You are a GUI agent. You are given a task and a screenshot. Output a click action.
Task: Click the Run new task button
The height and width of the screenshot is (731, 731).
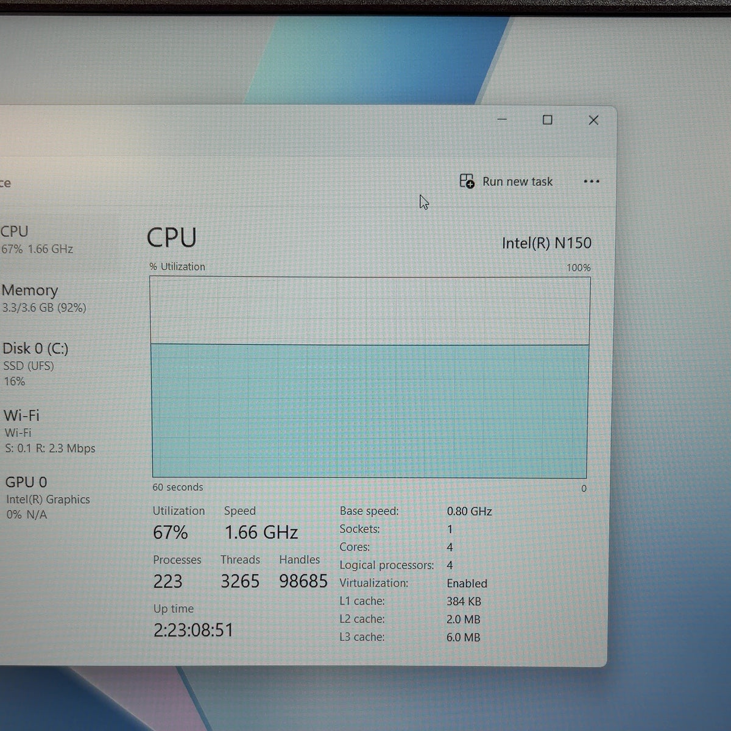point(506,182)
